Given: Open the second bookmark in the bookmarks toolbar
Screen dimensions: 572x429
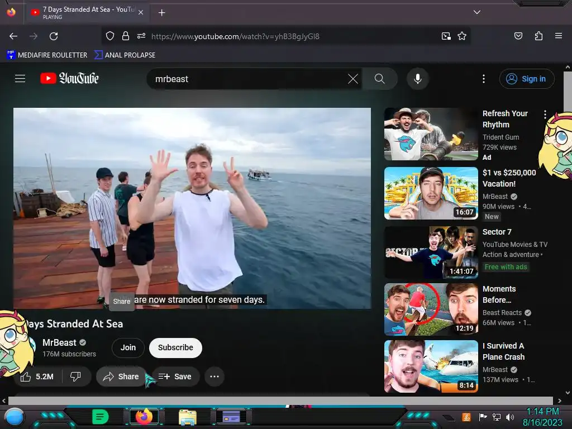Looking at the screenshot, I should pos(125,55).
